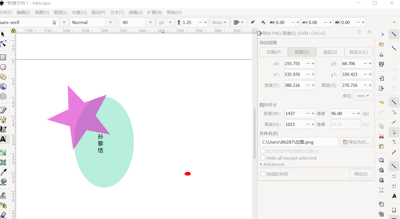Click the 导出(E) button
The image size is (400, 219).
pyautogui.click(x=361, y=174)
